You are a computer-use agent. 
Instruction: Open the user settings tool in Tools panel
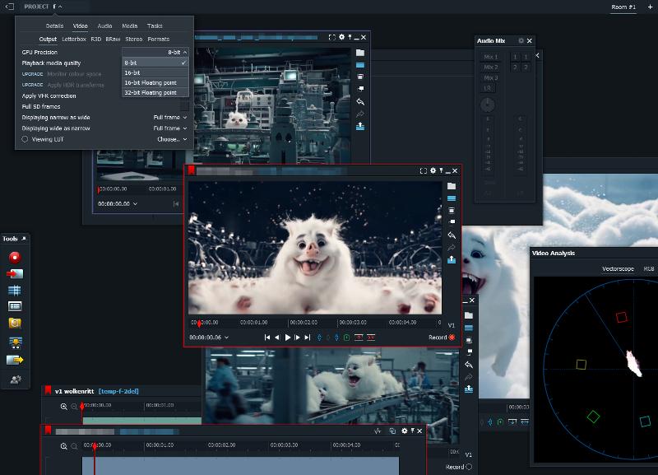coord(16,380)
